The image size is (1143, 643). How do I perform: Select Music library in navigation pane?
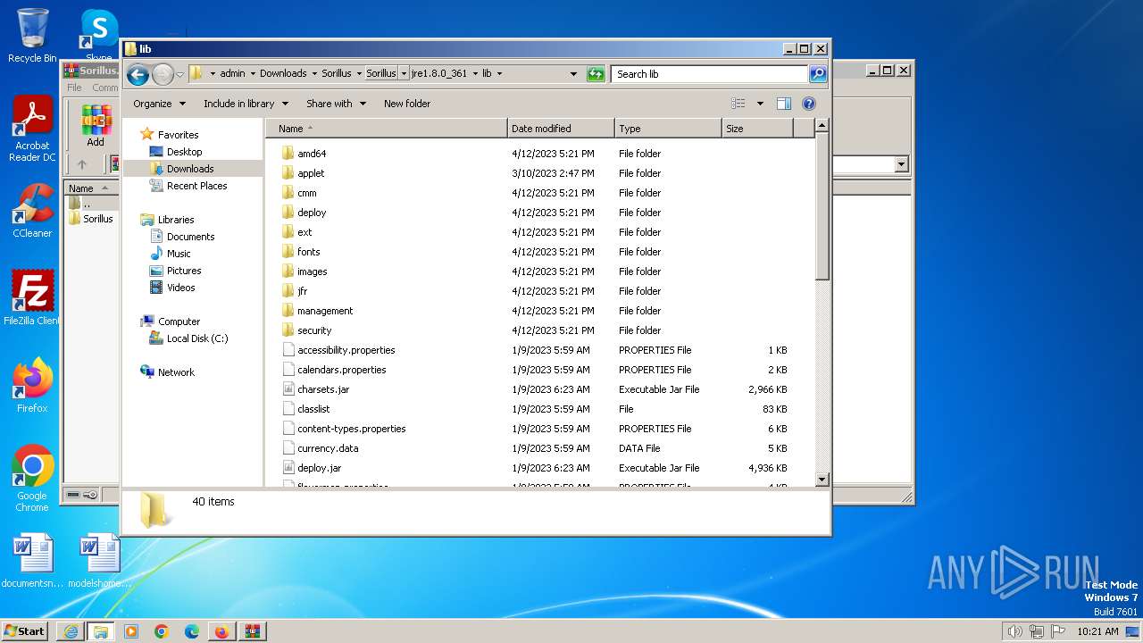(x=178, y=254)
